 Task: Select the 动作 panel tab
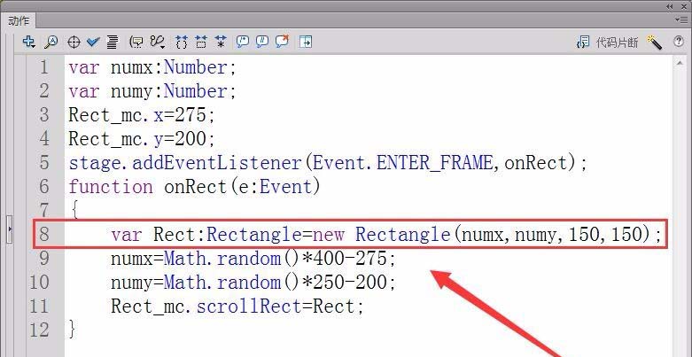pyautogui.click(x=19, y=20)
